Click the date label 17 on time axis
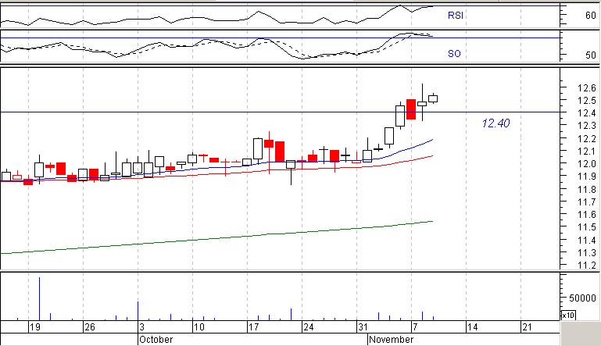601x346 pixels. [x=254, y=327]
